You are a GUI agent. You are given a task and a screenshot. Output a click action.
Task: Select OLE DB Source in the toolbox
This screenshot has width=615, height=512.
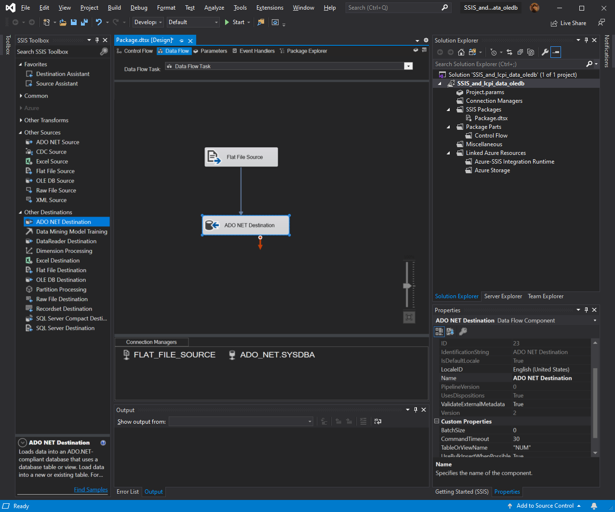coord(55,180)
